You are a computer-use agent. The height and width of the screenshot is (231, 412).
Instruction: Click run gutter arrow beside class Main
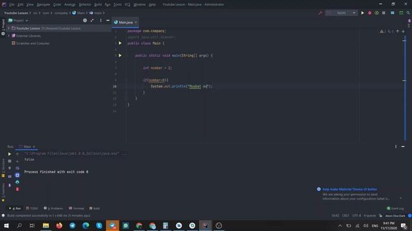click(x=120, y=43)
